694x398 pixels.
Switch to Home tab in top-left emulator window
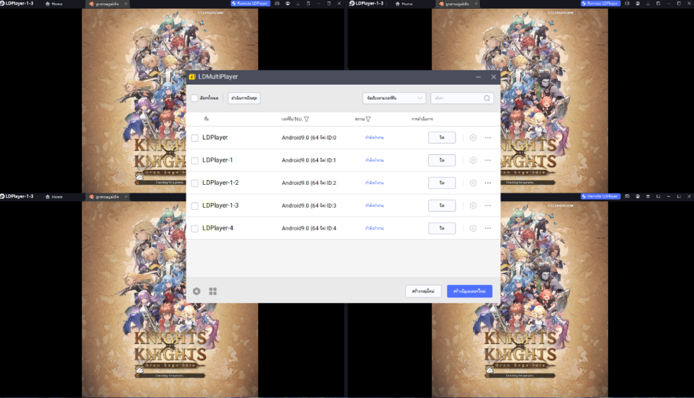54,3
